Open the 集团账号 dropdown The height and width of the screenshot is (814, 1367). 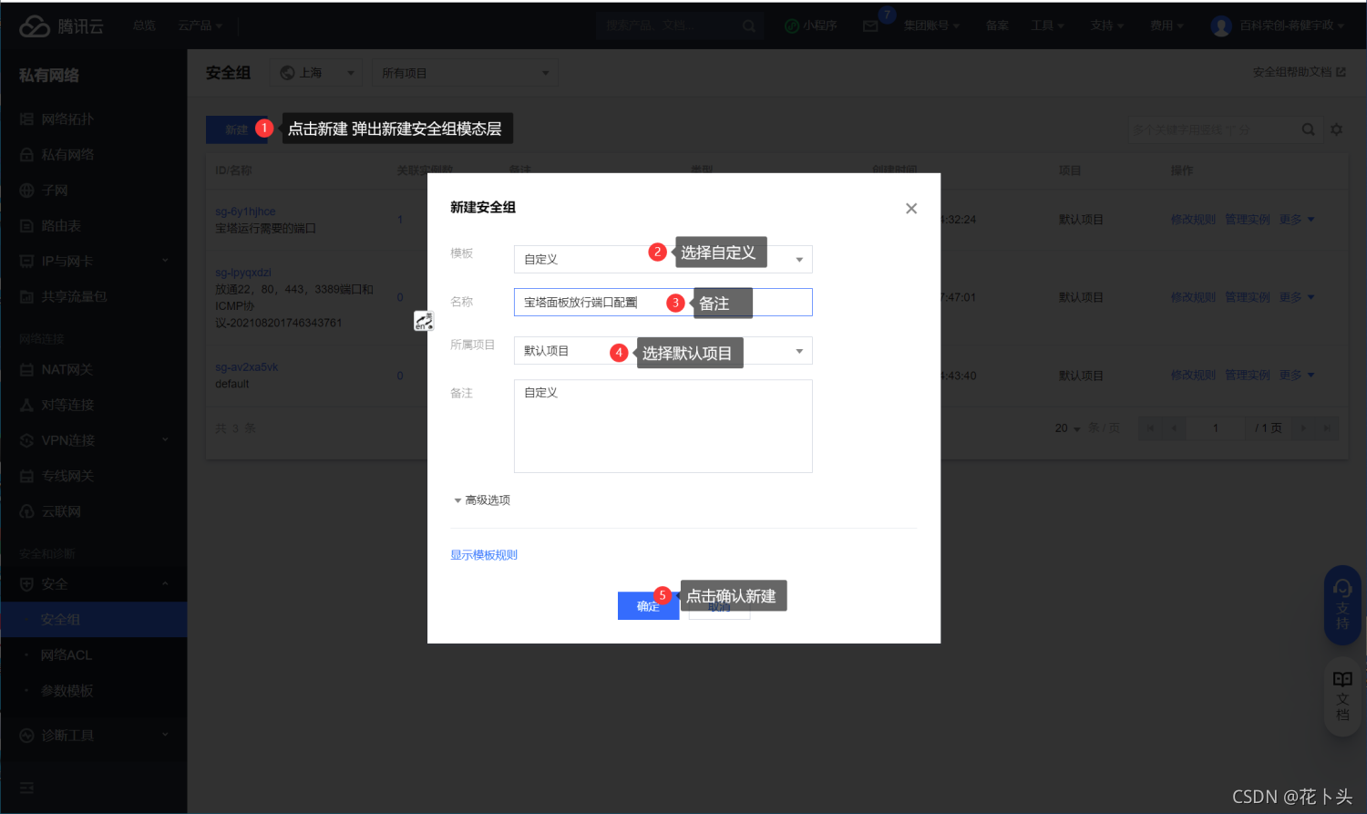[931, 26]
